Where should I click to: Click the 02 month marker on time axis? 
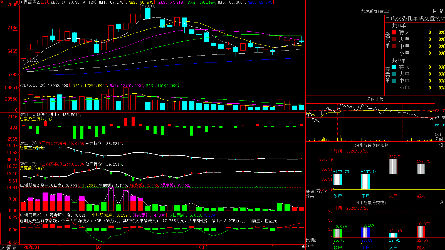(x=99, y=247)
